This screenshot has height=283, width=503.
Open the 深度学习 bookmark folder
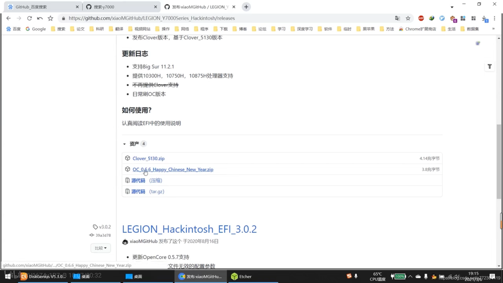coord(302,29)
